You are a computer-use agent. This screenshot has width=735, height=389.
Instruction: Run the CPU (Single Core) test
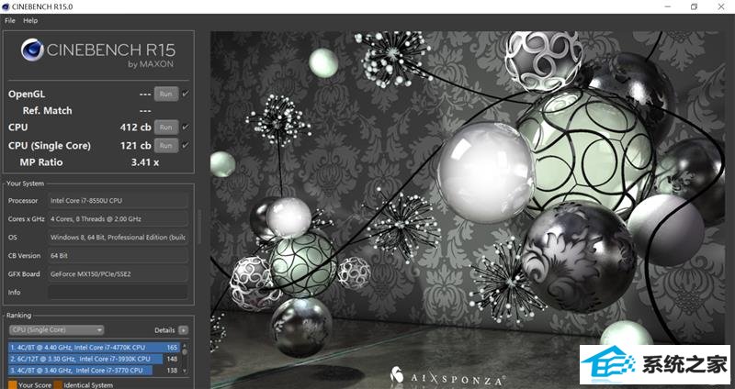[166, 146]
